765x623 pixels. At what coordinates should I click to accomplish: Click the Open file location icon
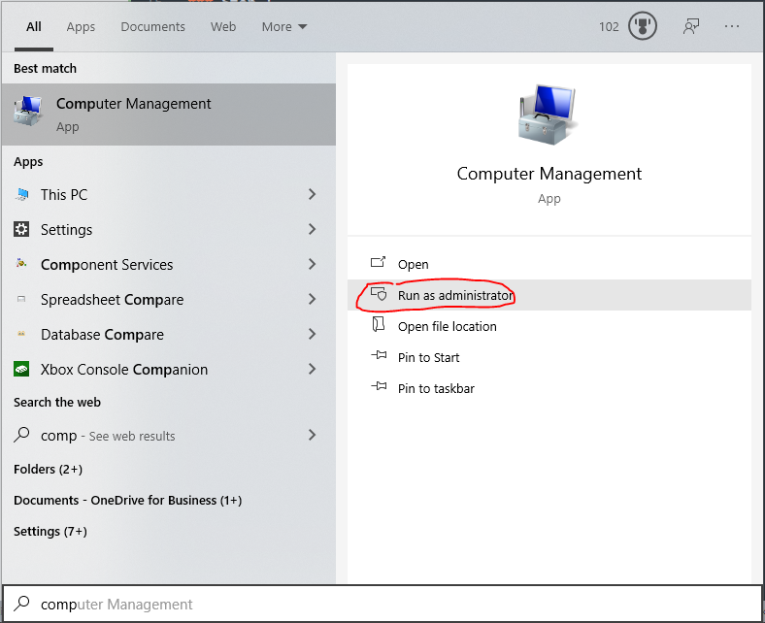379,325
